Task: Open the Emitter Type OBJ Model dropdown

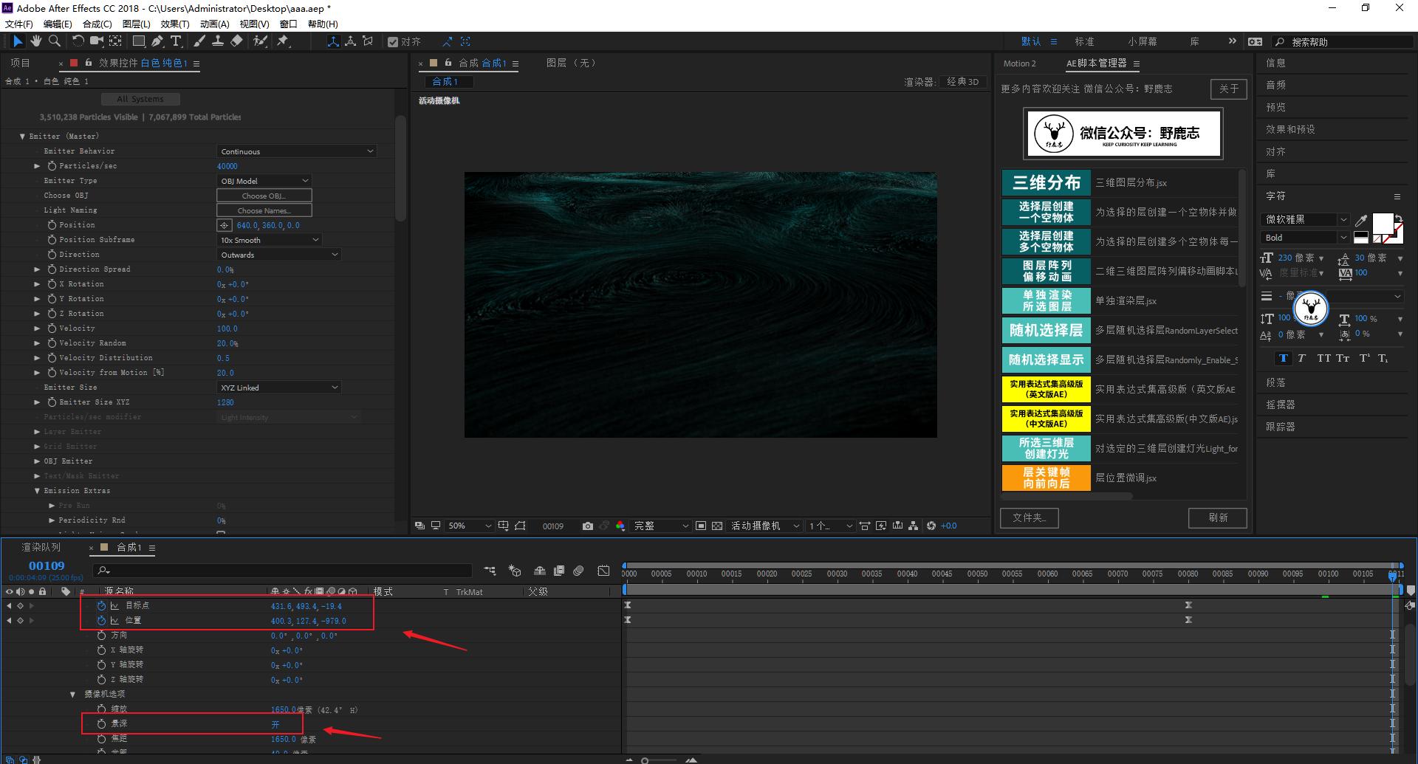Action: point(264,181)
